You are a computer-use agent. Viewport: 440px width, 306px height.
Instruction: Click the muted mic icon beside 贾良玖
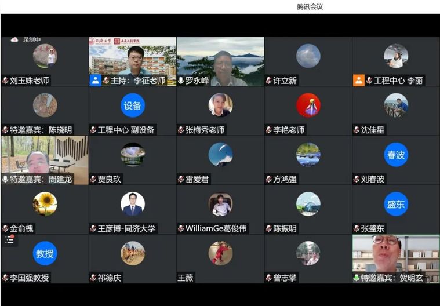coord(93,179)
